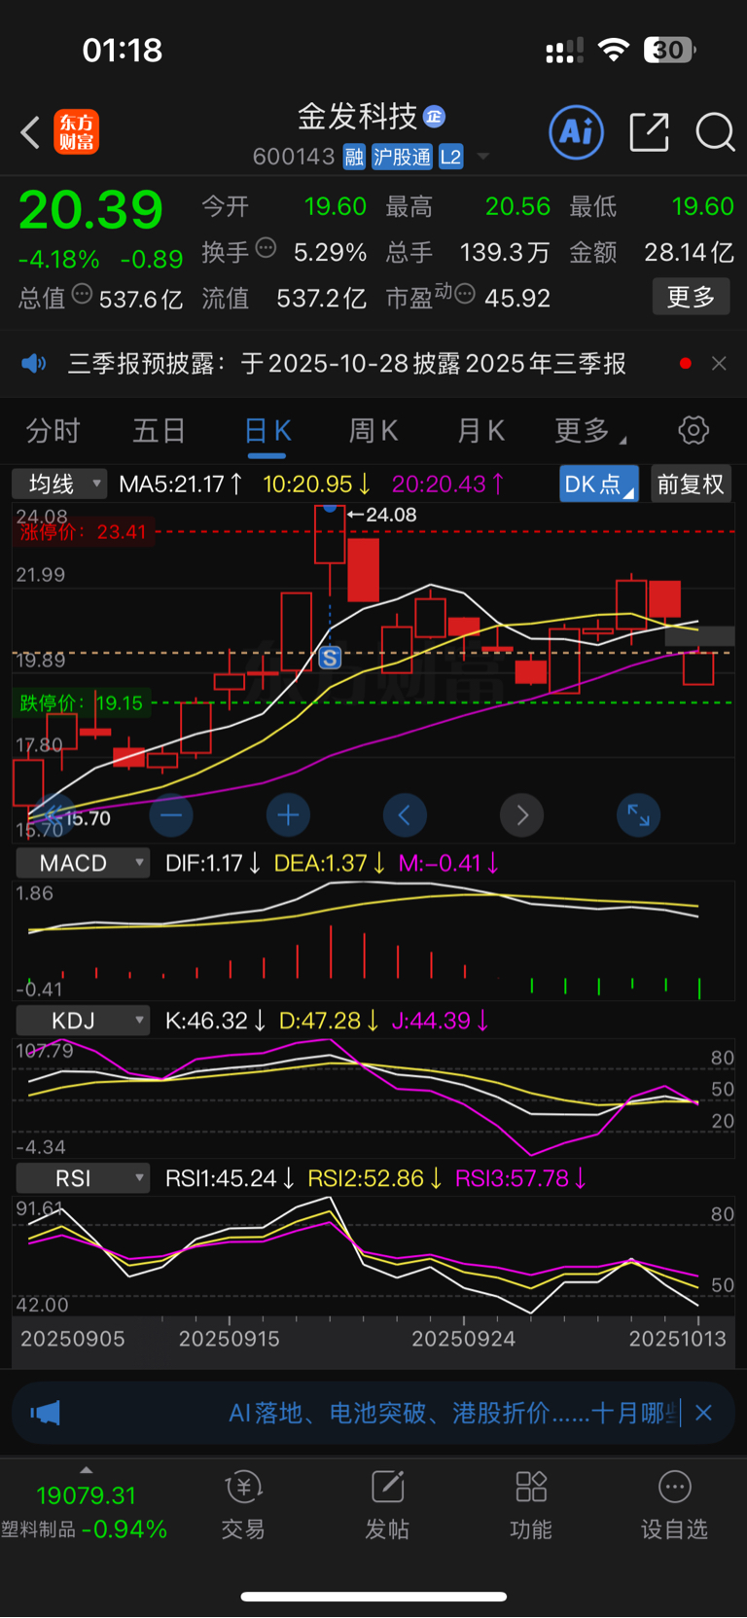Open 更多 quote details button

(692, 297)
